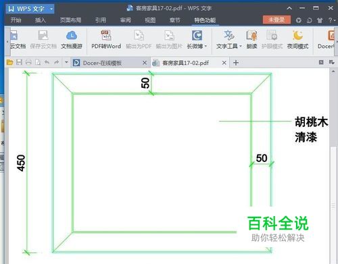Click the 未登录 login button
This screenshot has height=264, width=338.
click(x=276, y=20)
